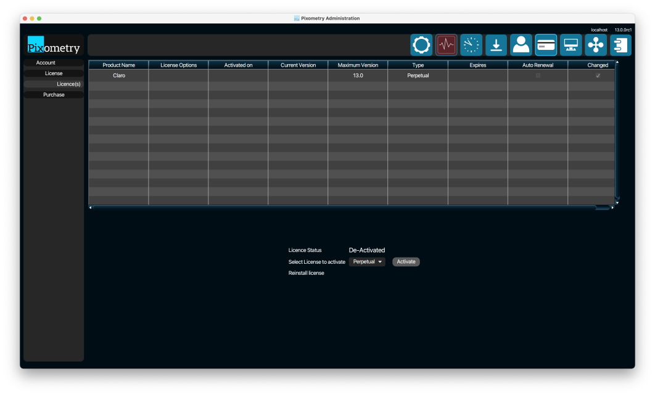The height and width of the screenshot is (395, 655).
Task: Select License in the sidebar
Action: pyautogui.click(x=54, y=73)
